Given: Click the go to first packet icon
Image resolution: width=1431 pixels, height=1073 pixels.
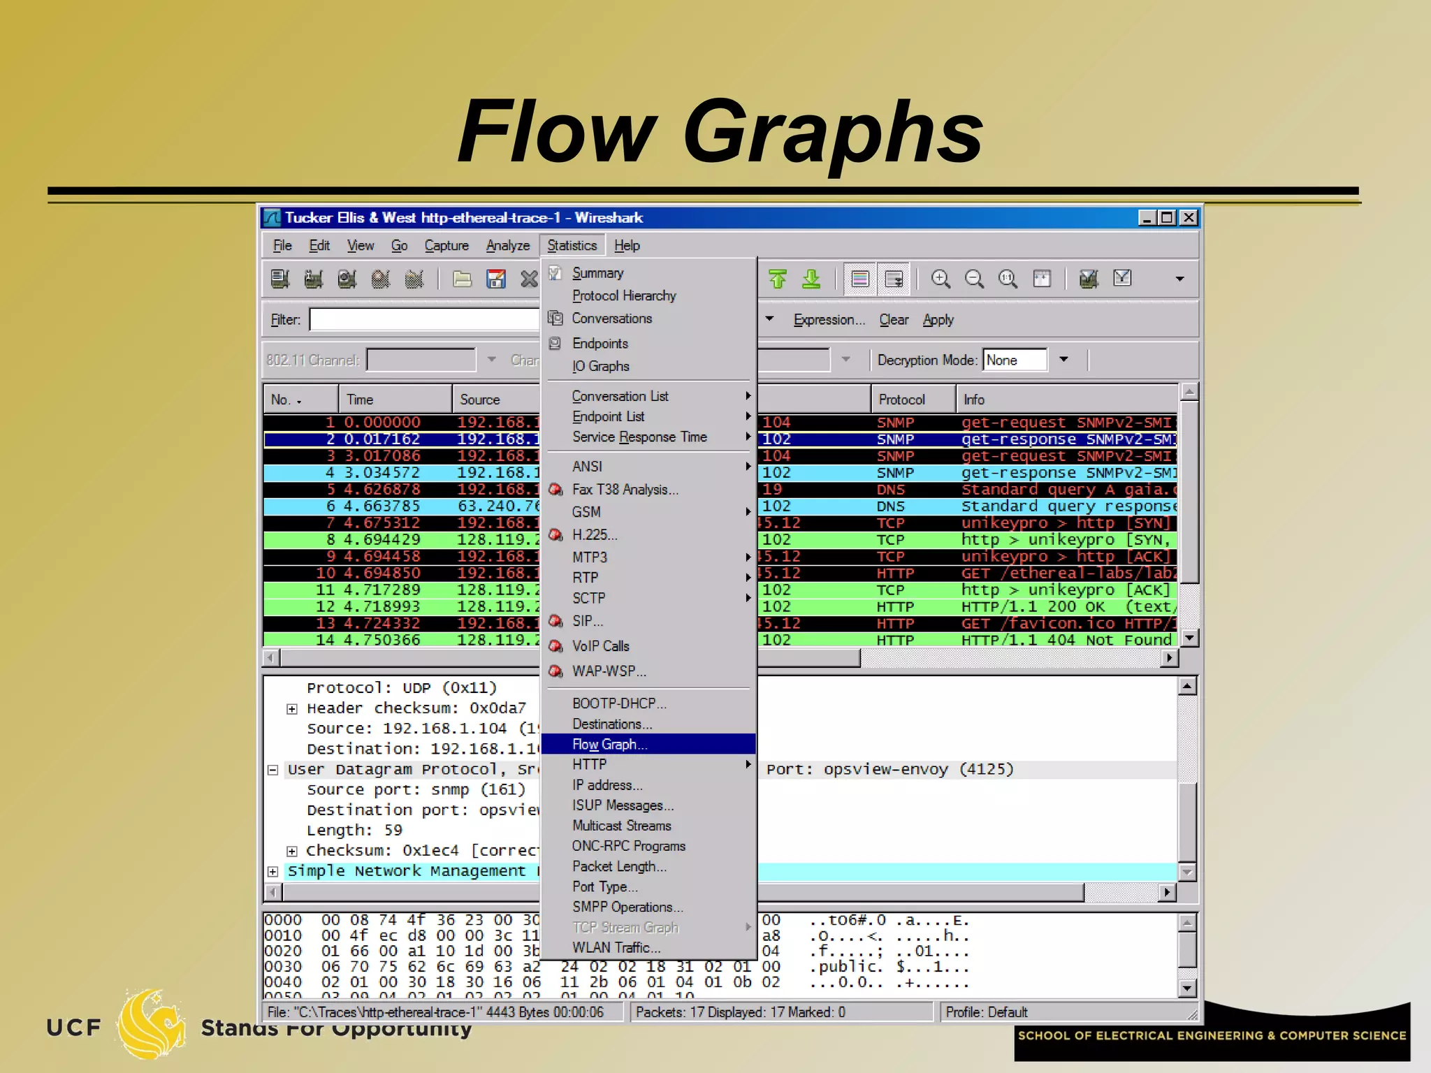Looking at the screenshot, I should point(778,279).
